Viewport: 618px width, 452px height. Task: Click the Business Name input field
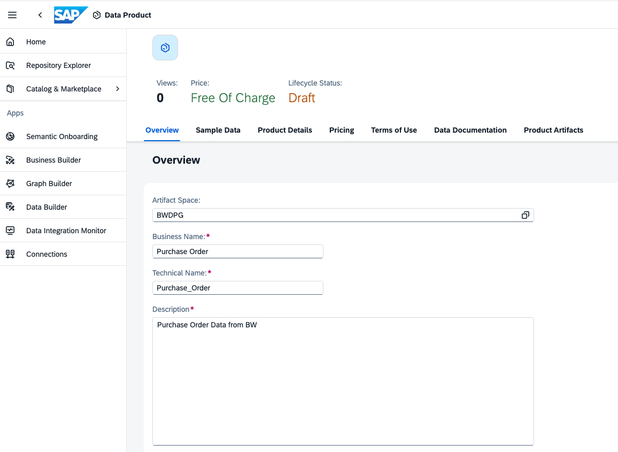tap(237, 251)
